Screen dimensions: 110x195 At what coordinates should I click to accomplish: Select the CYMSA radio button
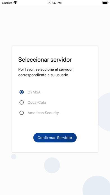(x=22, y=92)
